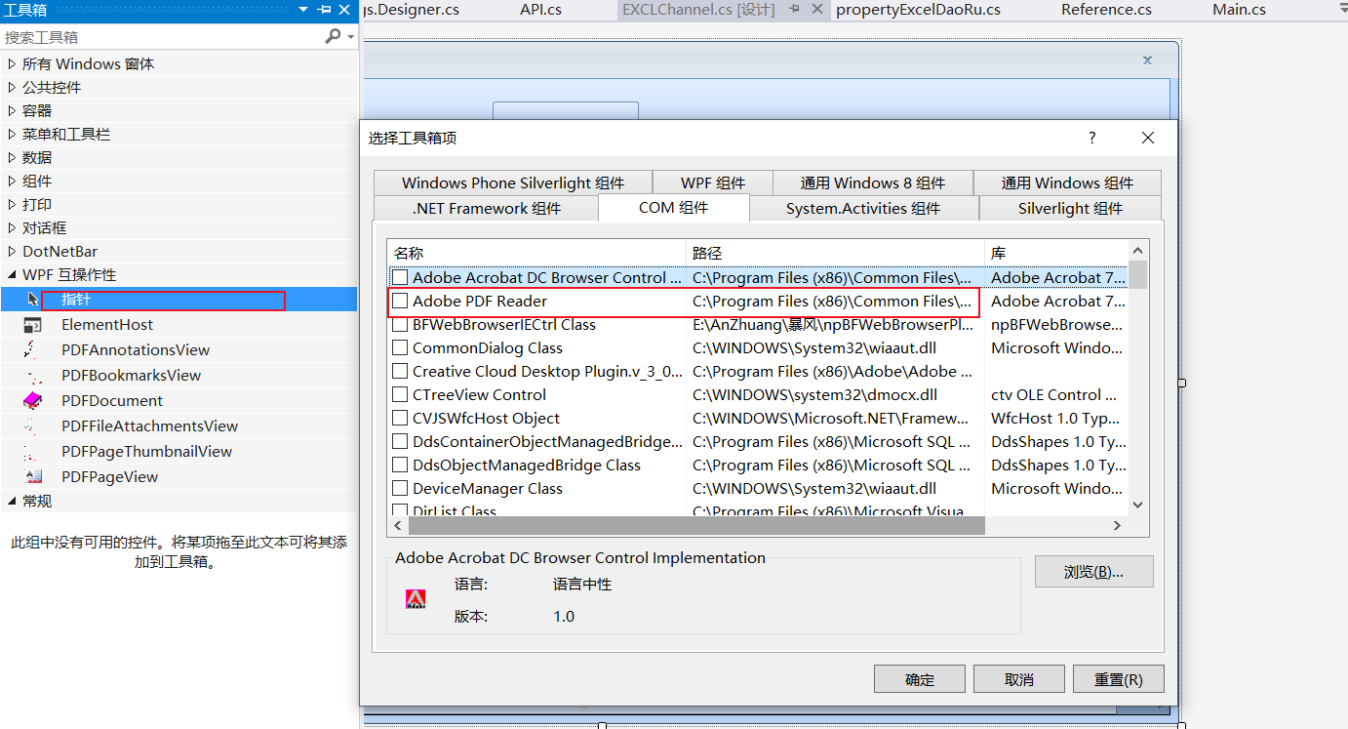This screenshot has height=729, width=1348.
Task: Enable the CTreeView Control checkbox
Action: click(400, 394)
